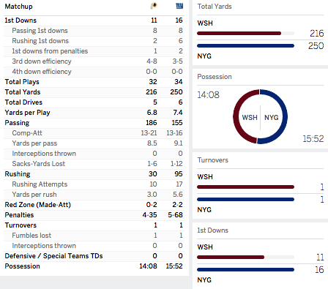Click the NYG Total Yards bar
This screenshot has height=289, width=328.
coord(245,45)
